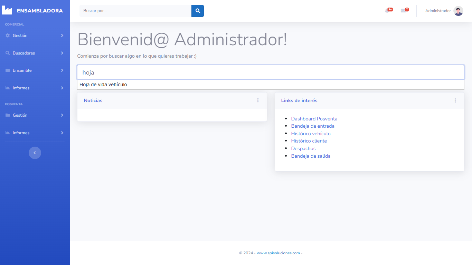This screenshot has width=472, height=265.
Task: Open the Despachos link
Action: (x=303, y=148)
